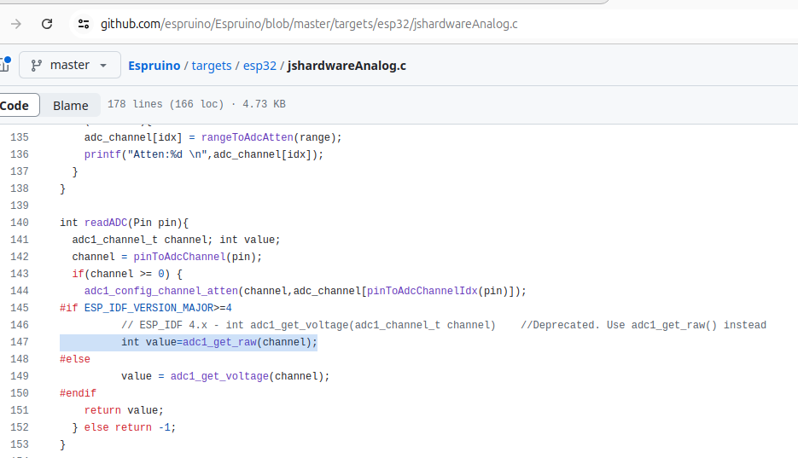Reload the page with the refresh icon

47,24
